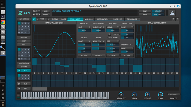Open the WAVESHAPING UNDISTORT dropdown
The image size is (191, 107).
(98, 27)
